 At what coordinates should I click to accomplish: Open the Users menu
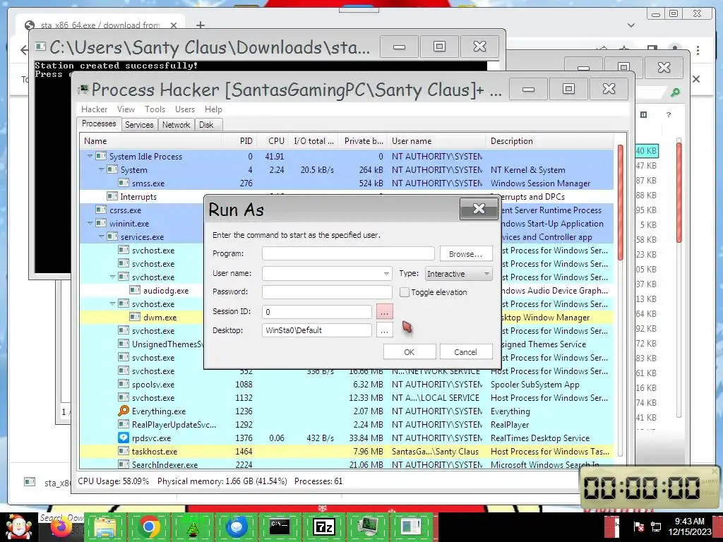[185, 109]
